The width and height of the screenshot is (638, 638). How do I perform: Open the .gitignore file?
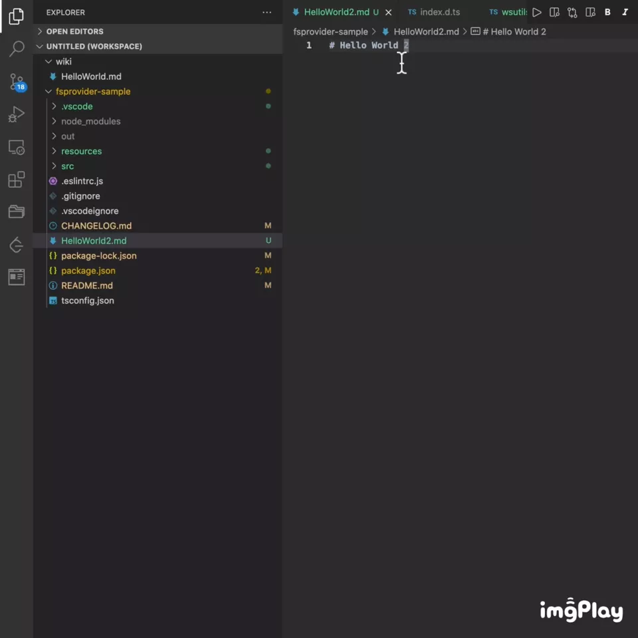pos(158,196)
